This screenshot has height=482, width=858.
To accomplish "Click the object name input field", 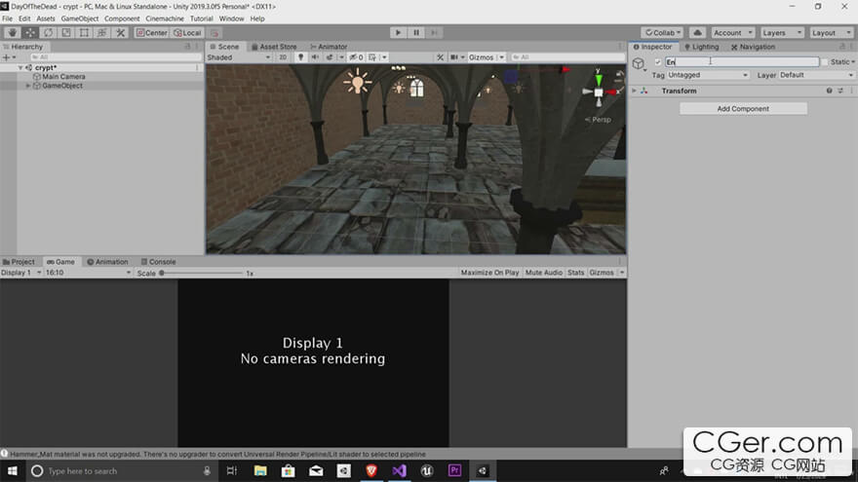I will click(x=741, y=62).
